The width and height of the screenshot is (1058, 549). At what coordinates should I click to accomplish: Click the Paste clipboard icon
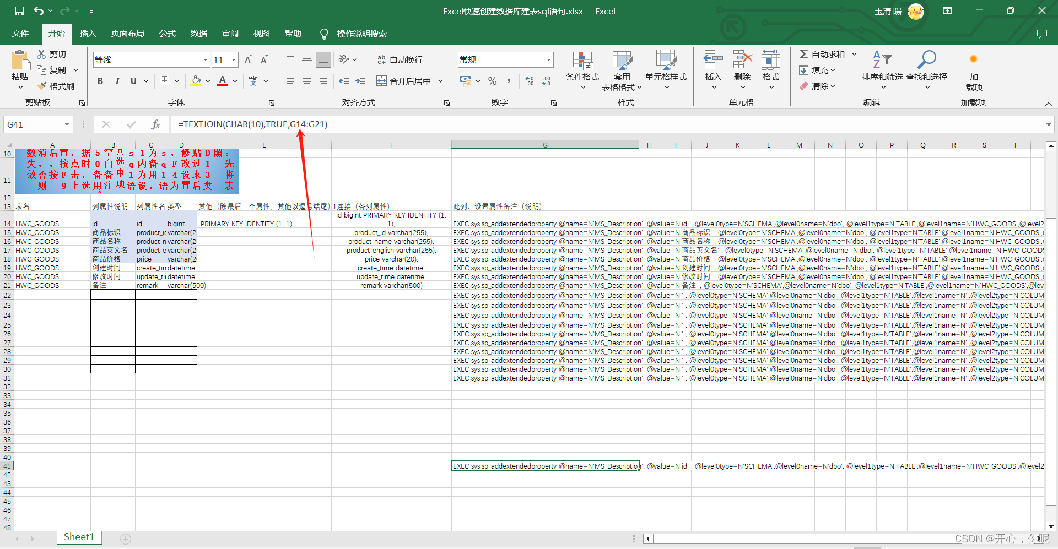click(20, 60)
